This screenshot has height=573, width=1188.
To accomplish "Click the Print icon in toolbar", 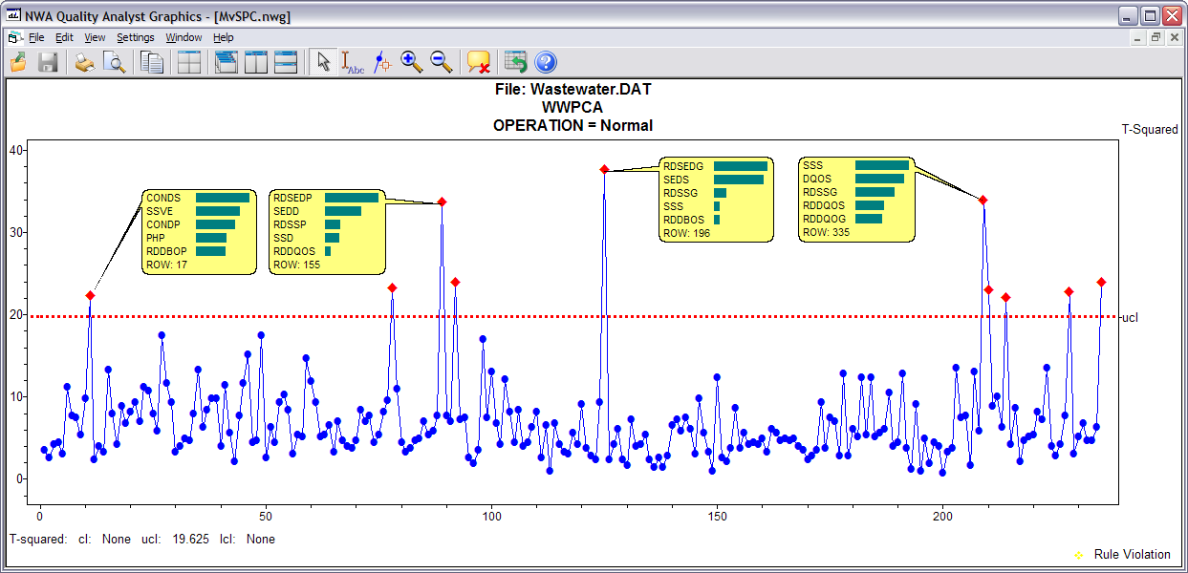I will [x=85, y=62].
